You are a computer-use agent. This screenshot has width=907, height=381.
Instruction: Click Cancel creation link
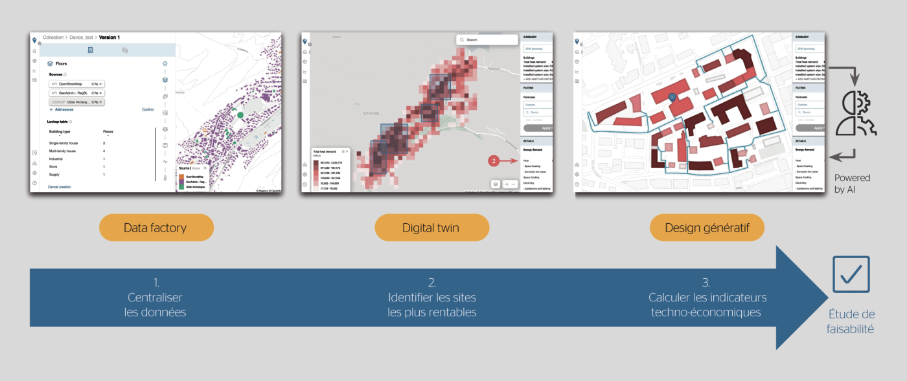pos(60,187)
